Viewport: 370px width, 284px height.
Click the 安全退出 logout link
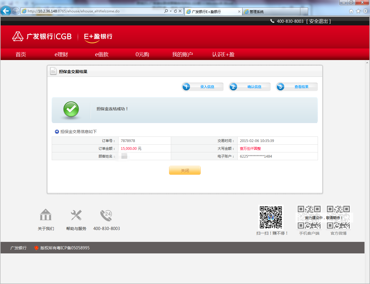pyautogui.click(x=319, y=21)
